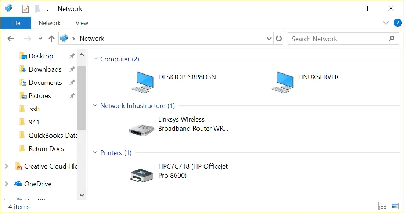Image resolution: width=404 pixels, height=213 pixels.
Task: Click the pin icon next to Downloads
Action: pyautogui.click(x=72, y=69)
